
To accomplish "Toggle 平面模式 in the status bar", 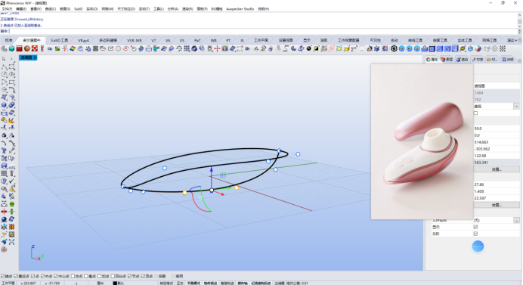I will click(193, 283).
